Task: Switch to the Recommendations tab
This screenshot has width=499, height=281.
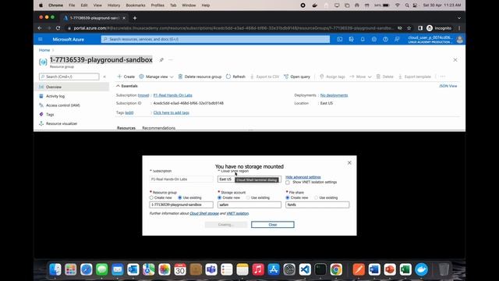Action: pos(158,128)
